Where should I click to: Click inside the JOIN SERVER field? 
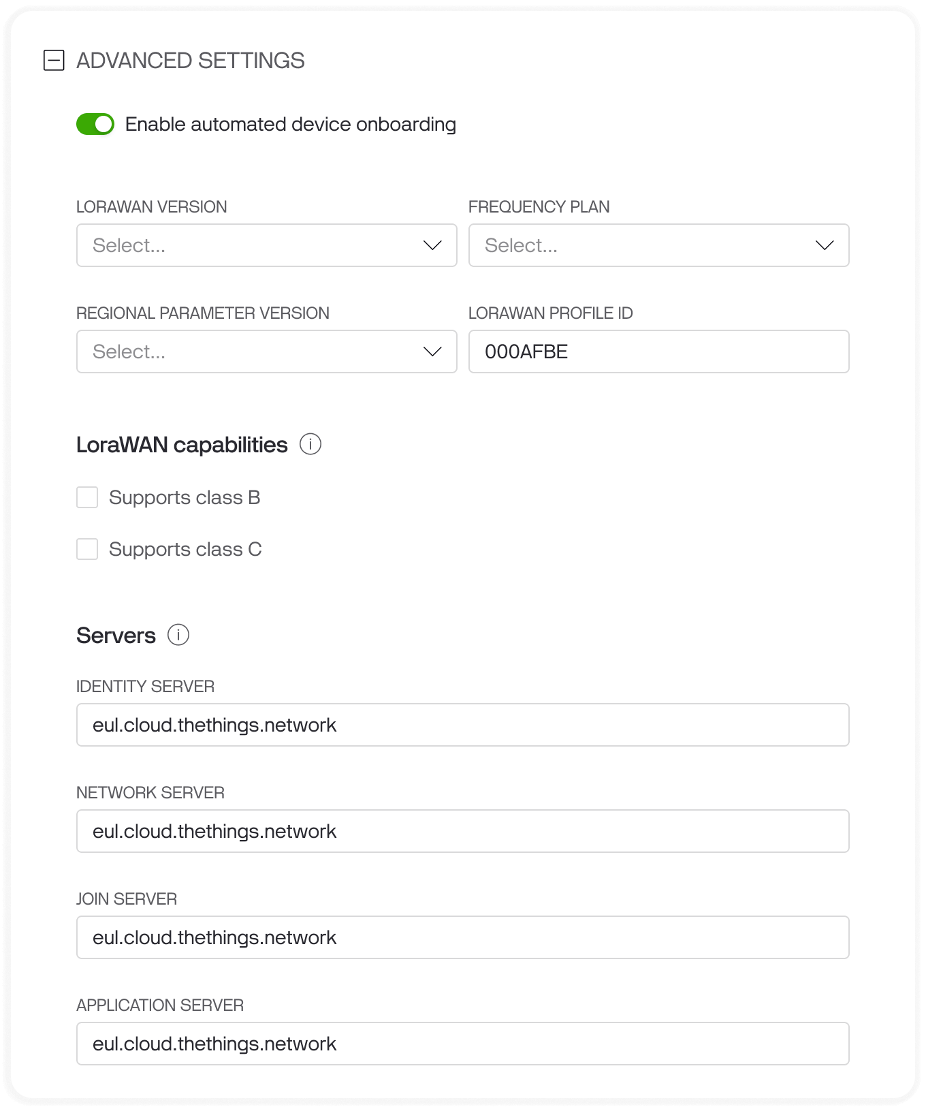pos(463,937)
